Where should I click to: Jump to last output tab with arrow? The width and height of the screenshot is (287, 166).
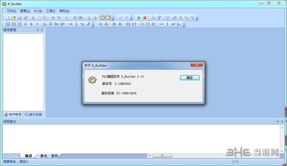tap(17, 156)
